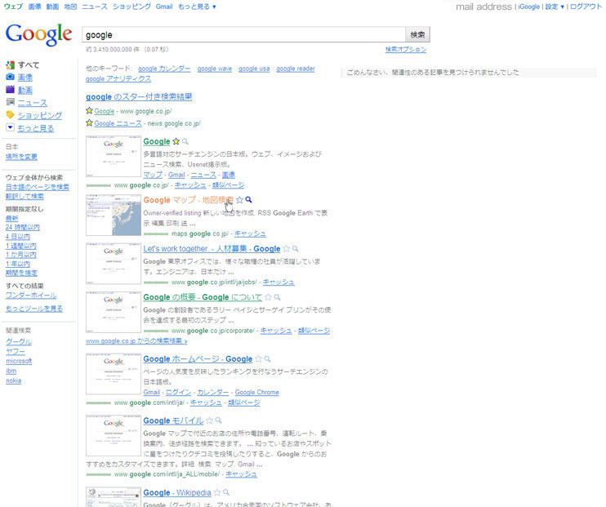Viewport: 606px width, 507px height.
Task: Filter results to 1 年以内
Action: [x=18, y=264]
